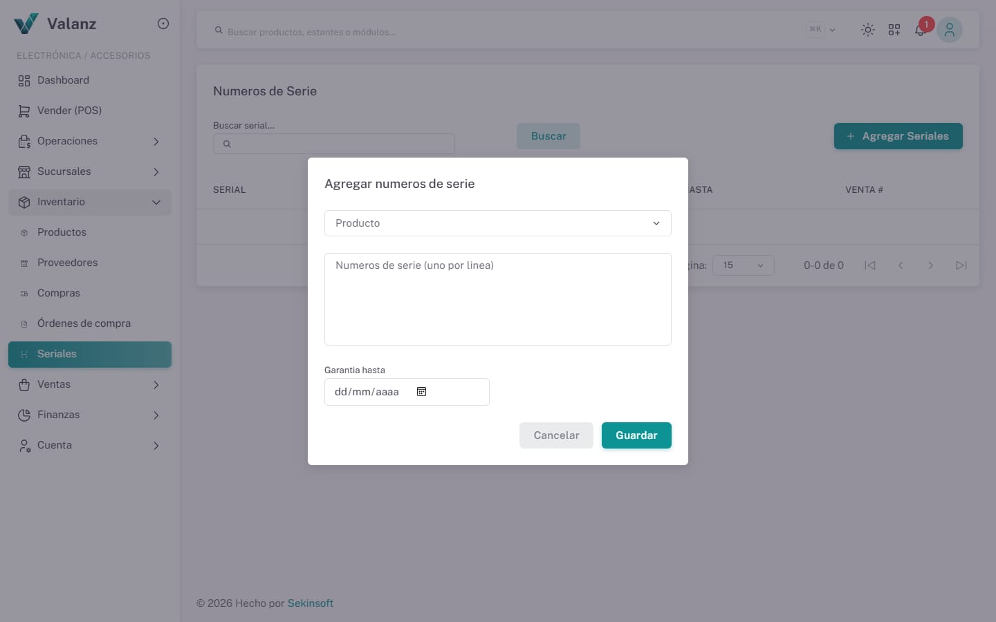Open the Producto dropdown
Screen dimensions: 996x622
[498, 223]
